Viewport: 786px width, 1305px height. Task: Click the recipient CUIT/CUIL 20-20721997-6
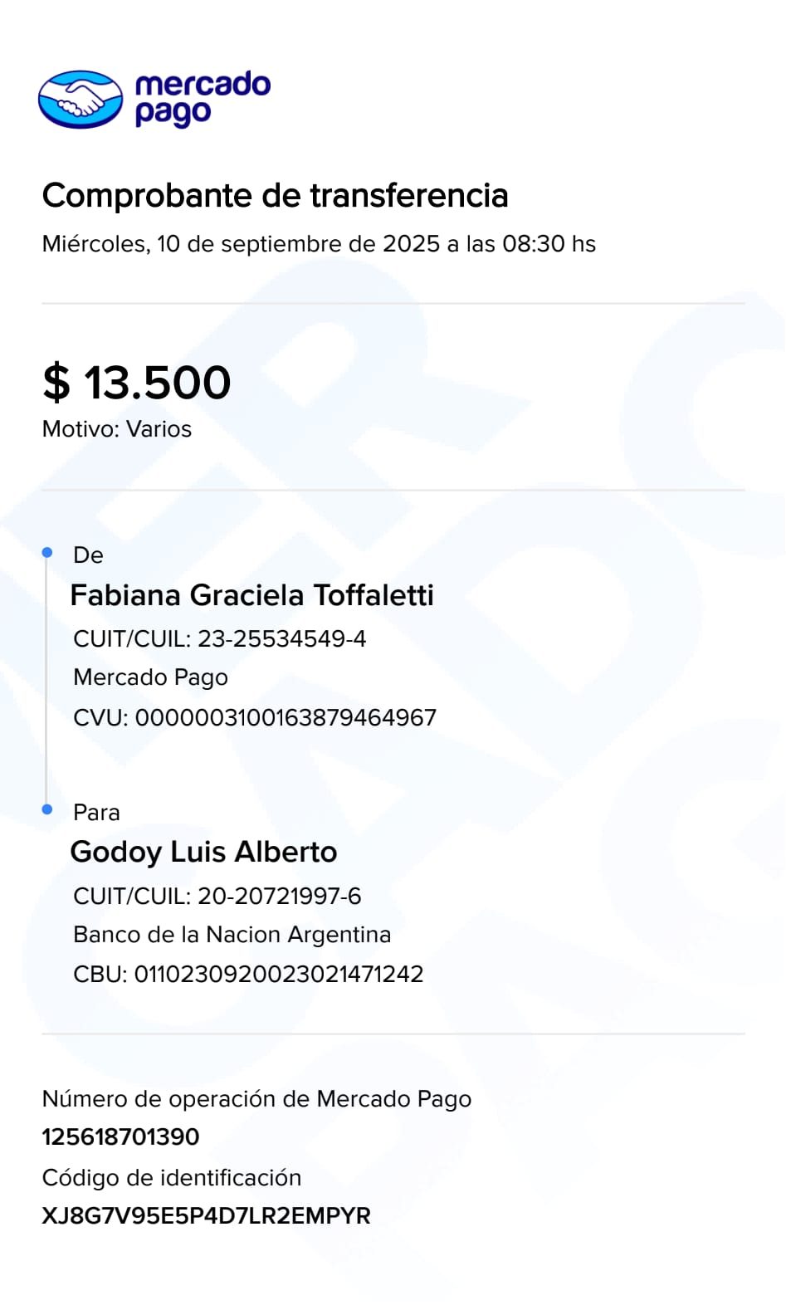[x=217, y=896]
